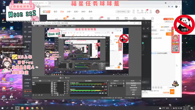The image size is (195, 110).
Task: Toggle visibility of fourth source in OBS
Action: click(65, 88)
